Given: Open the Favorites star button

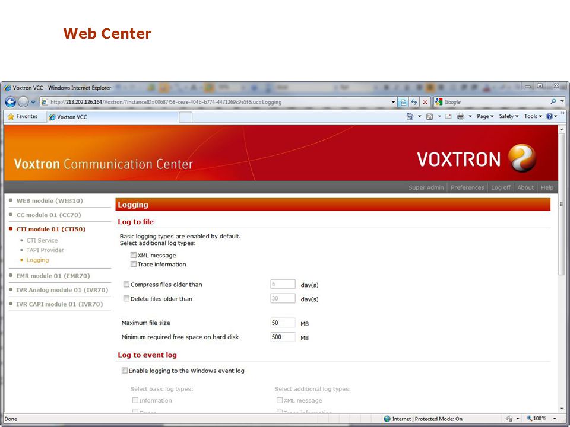Looking at the screenshot, I should [x=23, y=117].
